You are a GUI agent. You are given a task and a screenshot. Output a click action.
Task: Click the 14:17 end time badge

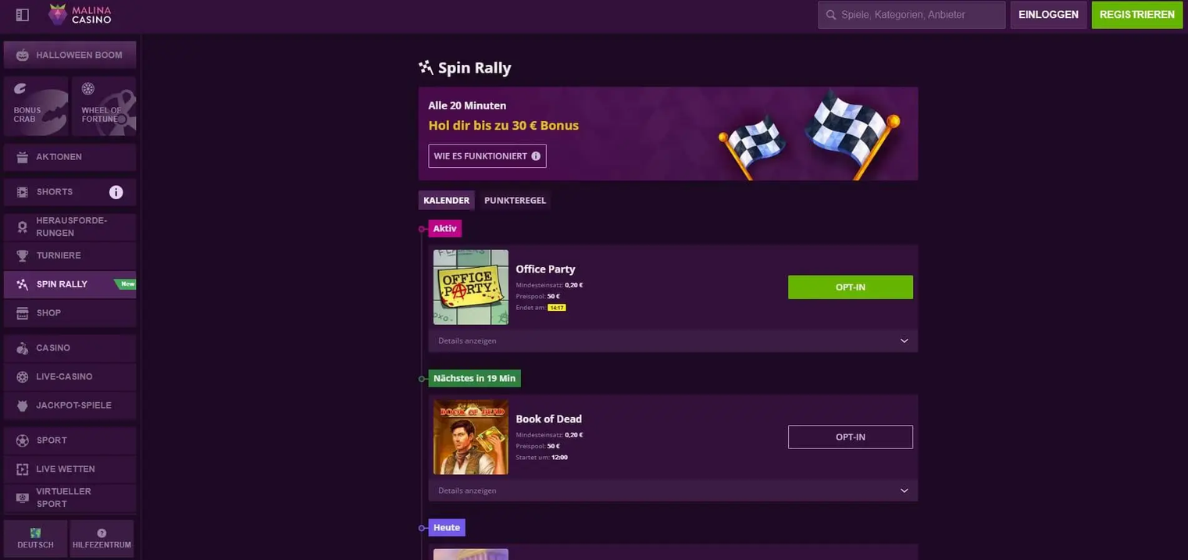tap(556, 308)
